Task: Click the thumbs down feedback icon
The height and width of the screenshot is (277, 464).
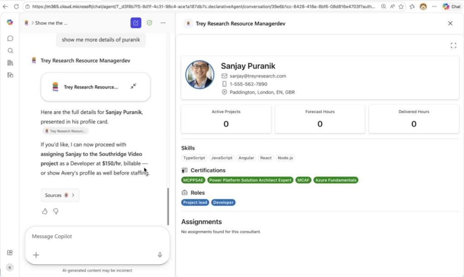Action: pos(56,211)
